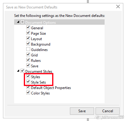Image resolution: width=126 pixels, height=121 pixels.
Task: Uncheck the Document Styles parent checkbox
Action: [x=22, y=71]
